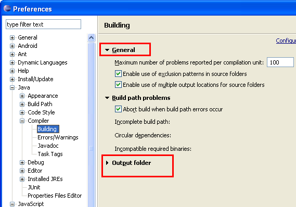This screenshot has height=207, width=296.
Task: Expand the Code Style node
Action: click(x=22, y=112)
